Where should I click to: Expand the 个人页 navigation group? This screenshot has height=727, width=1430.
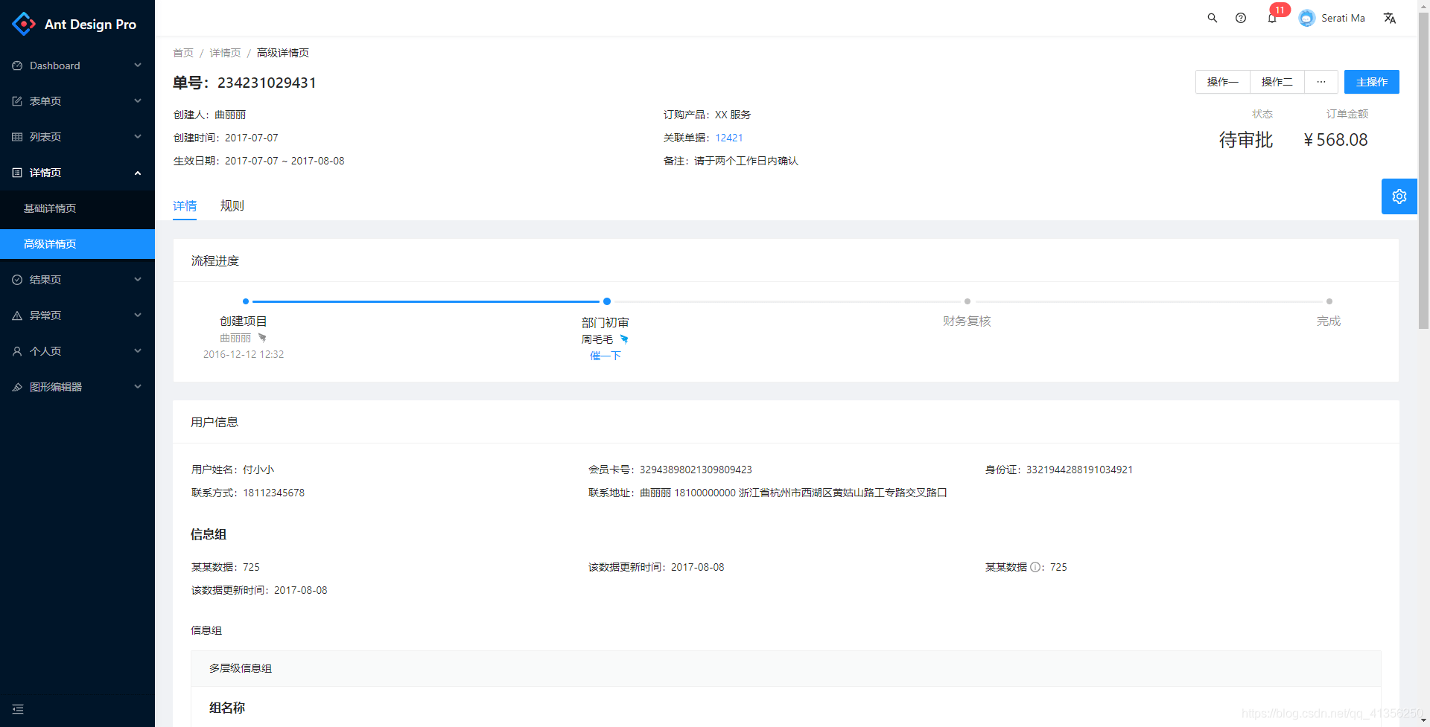pos(46,350)
